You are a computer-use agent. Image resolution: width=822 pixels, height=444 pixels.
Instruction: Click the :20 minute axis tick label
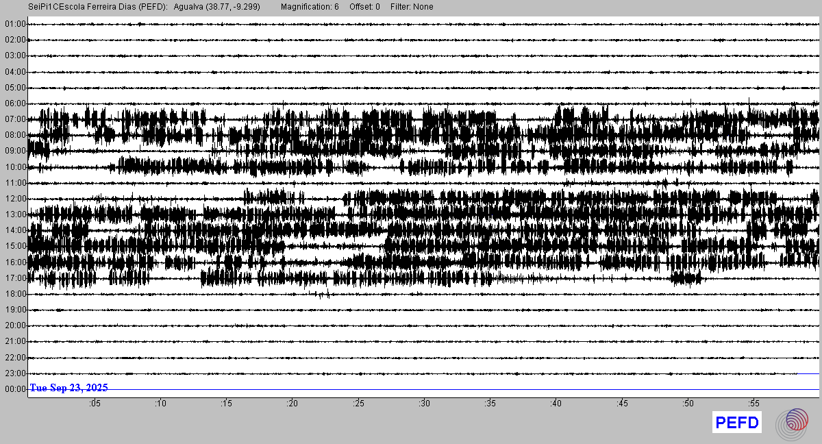pos(292,404)
